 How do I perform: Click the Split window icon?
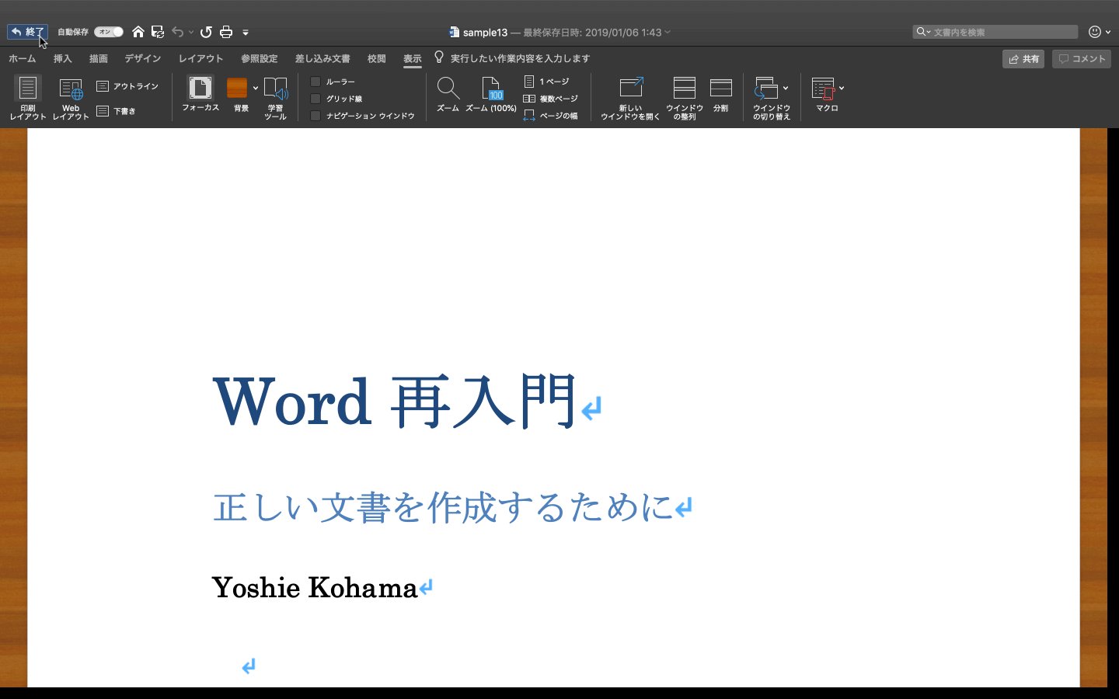[x=721, y=89]
